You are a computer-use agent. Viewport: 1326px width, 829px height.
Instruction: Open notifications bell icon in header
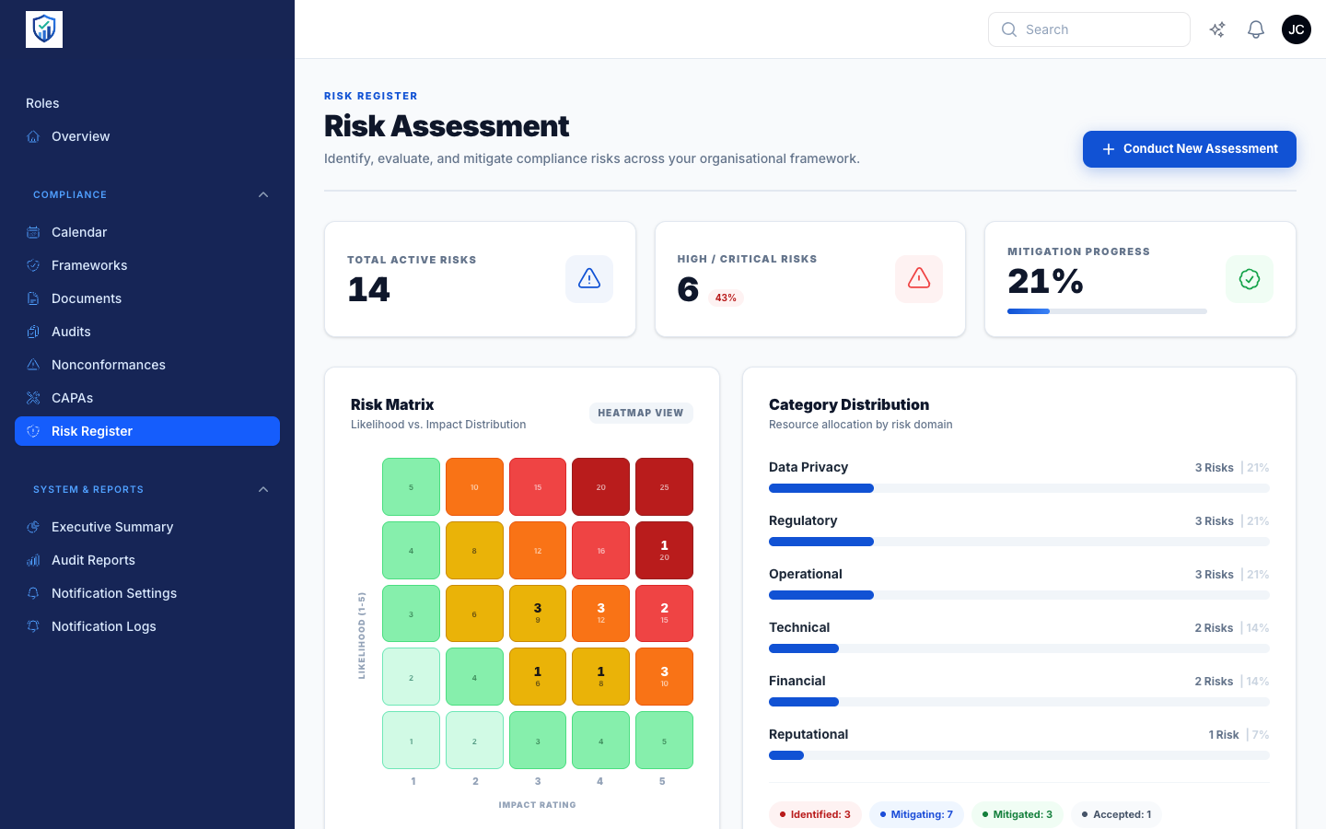point(1256,29)
